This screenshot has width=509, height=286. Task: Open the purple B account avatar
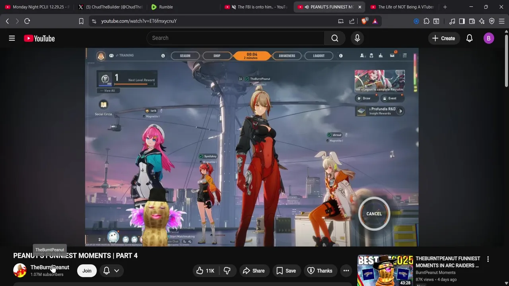click(489, 38)
